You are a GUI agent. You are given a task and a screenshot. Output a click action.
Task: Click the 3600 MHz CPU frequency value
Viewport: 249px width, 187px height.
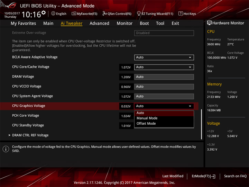click(214, 44)
